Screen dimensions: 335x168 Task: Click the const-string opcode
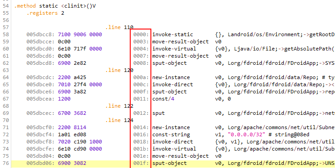pyautogui.click(x=171, y=134)
